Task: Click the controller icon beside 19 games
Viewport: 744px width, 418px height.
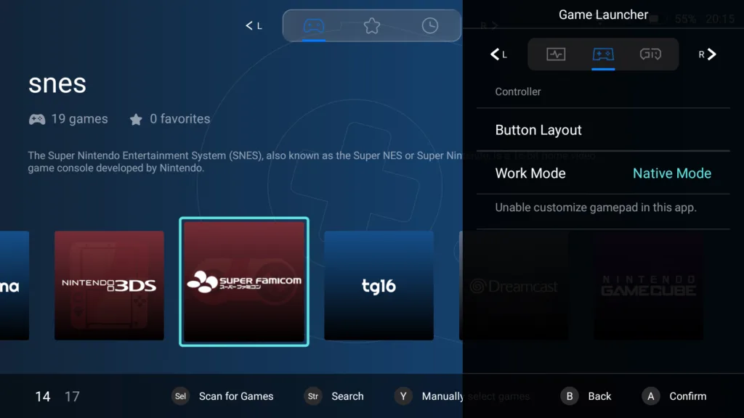Action: (36, 119)
